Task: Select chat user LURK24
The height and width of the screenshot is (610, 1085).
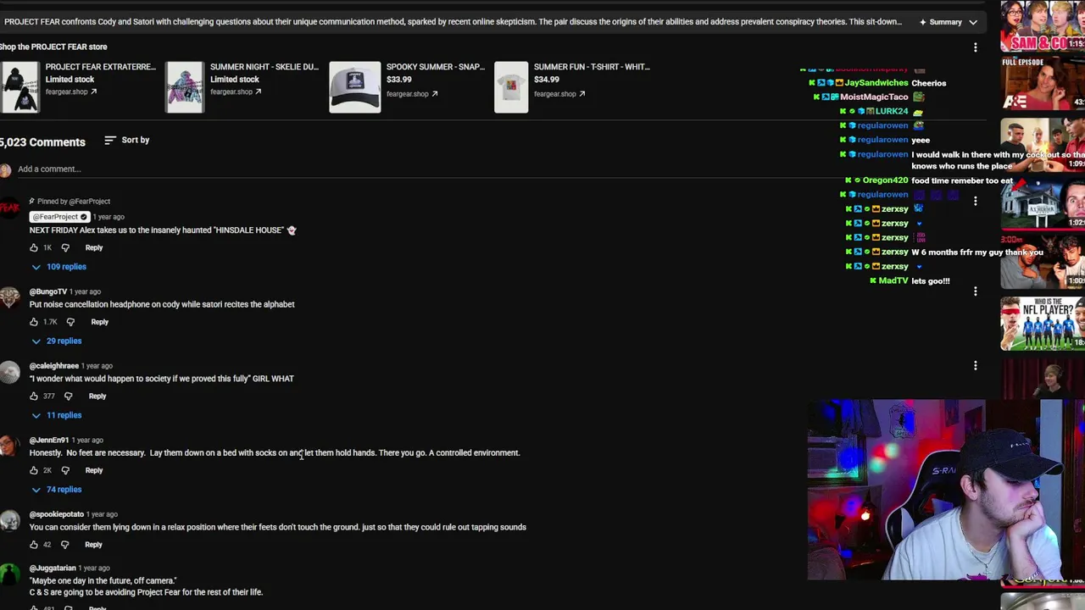Action: pyautogui.click(x=891, y=111)
